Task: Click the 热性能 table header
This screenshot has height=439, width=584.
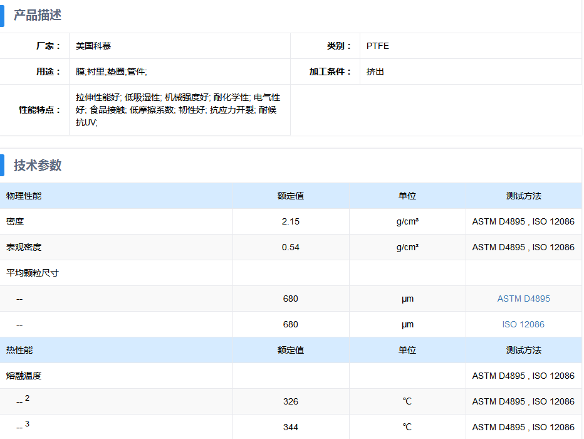Action: click(19, 350)
